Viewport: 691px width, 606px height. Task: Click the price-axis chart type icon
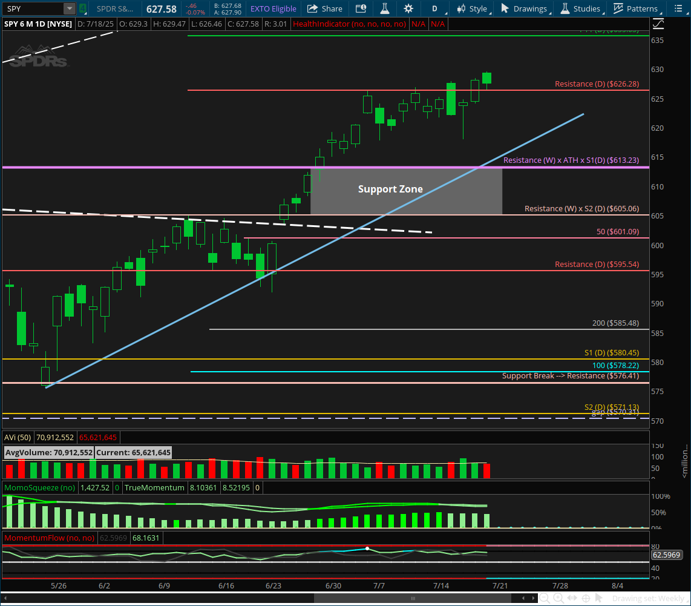(658, 24)
